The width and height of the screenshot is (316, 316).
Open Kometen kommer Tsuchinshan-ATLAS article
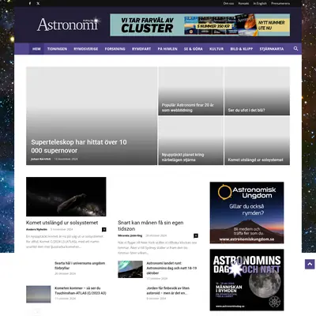tap(81, 291)
